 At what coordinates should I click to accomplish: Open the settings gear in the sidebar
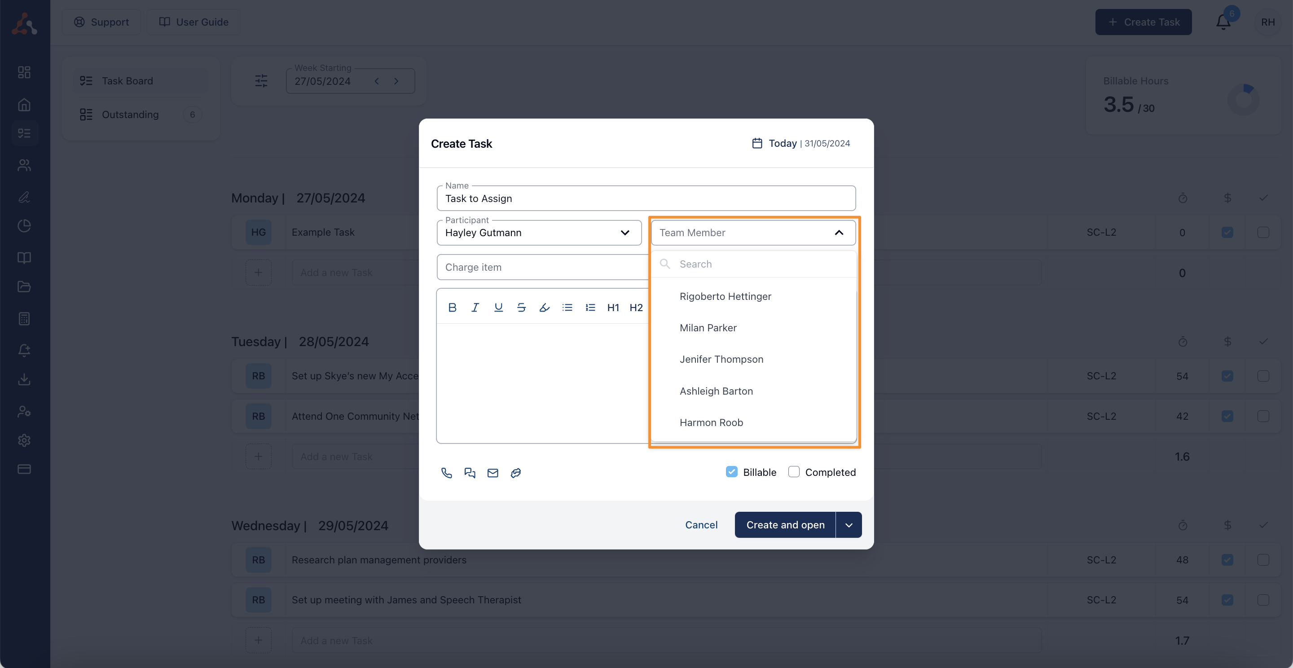tap(24, 440)
